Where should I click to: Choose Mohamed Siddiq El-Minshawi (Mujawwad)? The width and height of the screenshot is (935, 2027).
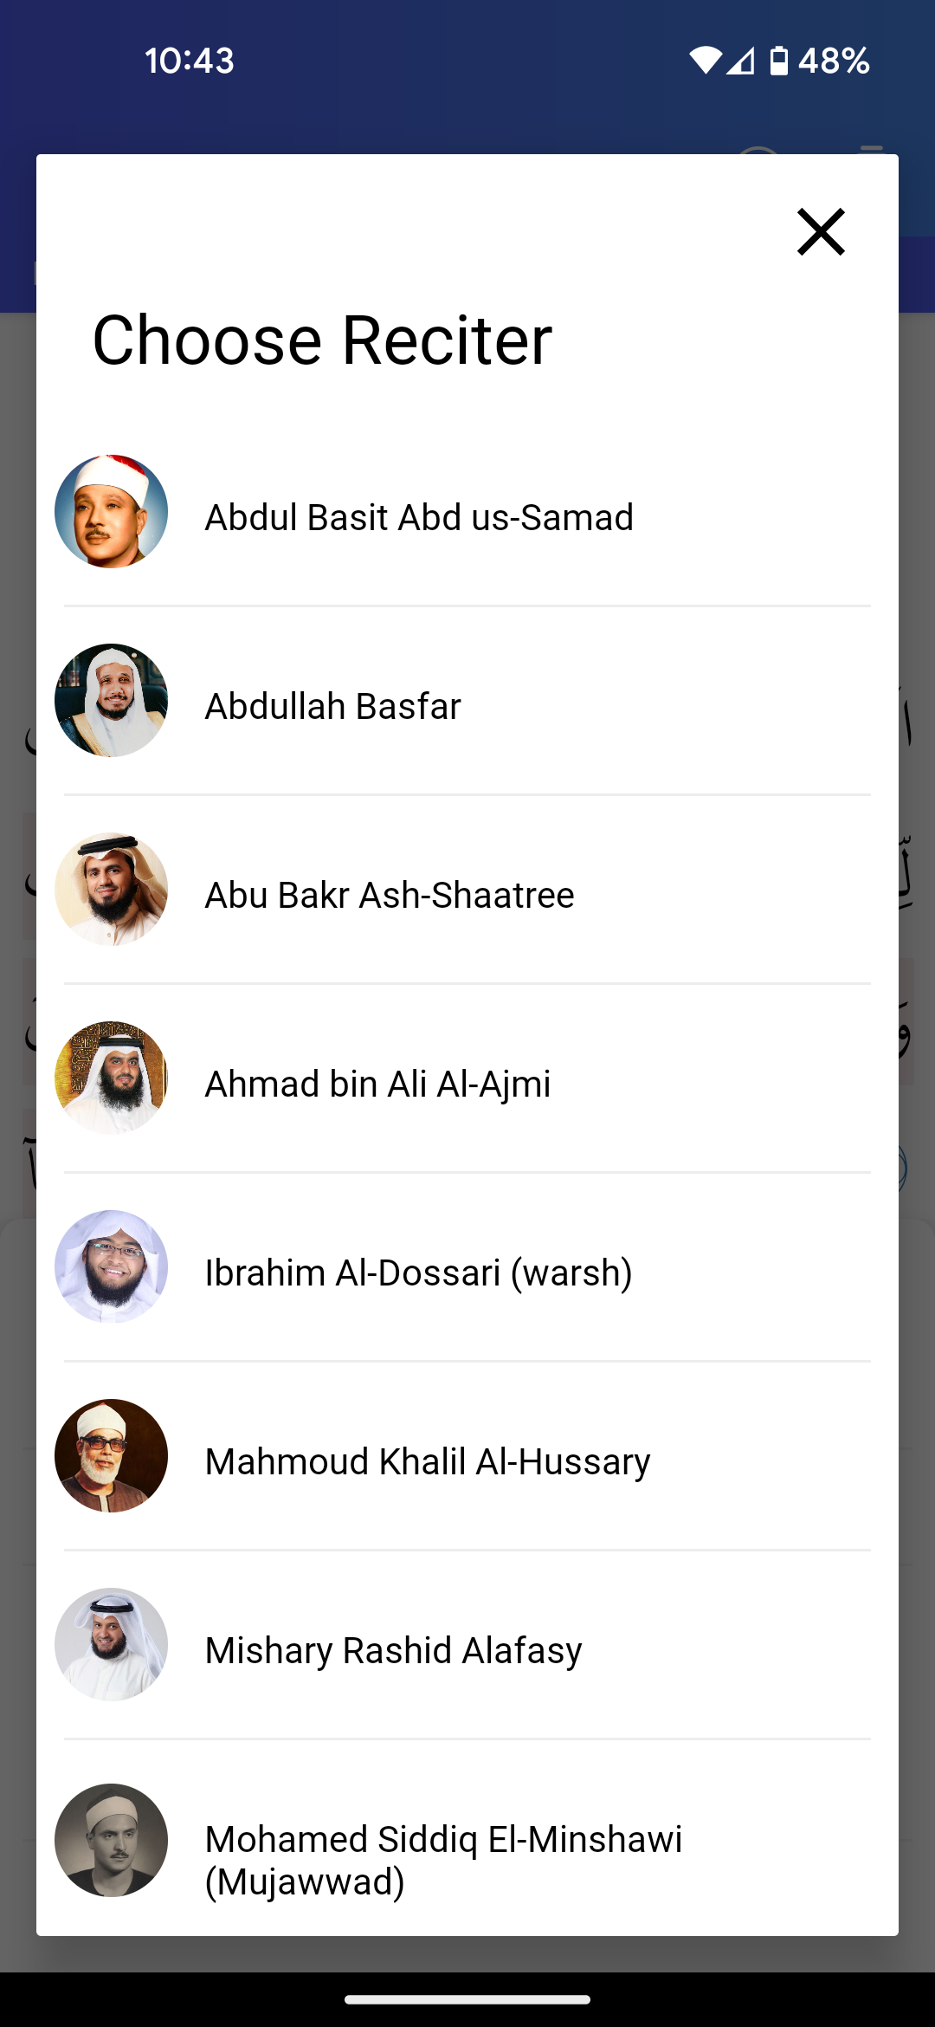(x=443, y=1860)
